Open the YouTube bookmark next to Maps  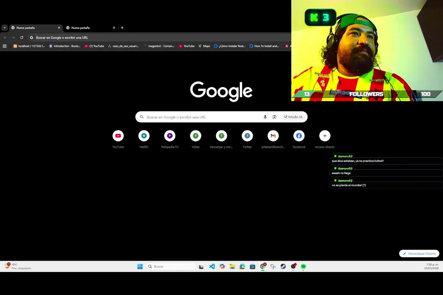click(187, 46)
